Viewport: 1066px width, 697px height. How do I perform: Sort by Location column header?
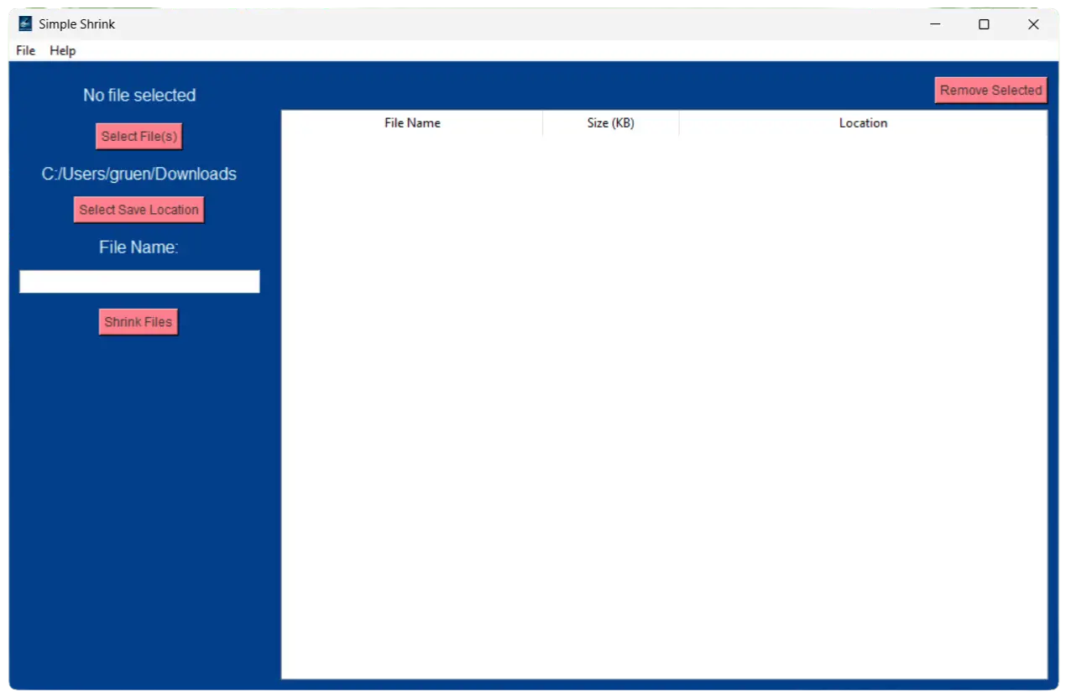click(x=863, y=122)
